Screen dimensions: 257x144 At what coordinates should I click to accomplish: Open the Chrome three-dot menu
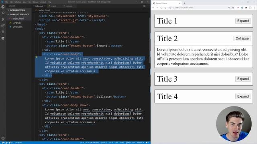pos(254,8)
